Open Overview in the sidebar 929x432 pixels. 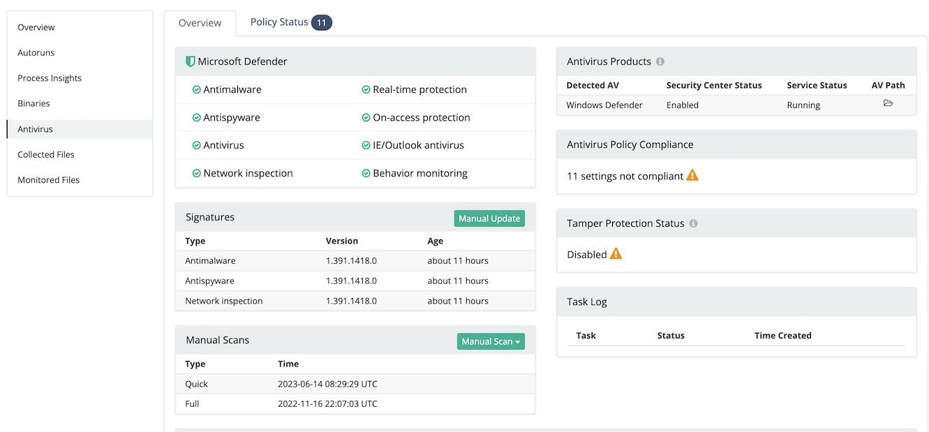click(80, 27)
